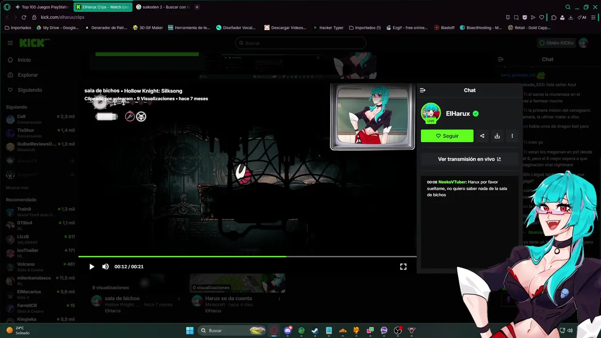Screen dimensions: 601x338
Task: Collapse the background page Chat panel
Action: coord(501,59)
